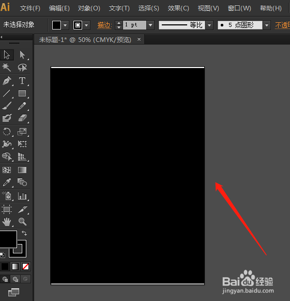Open the 编辑(E) menu
The width and height of the screenshot is (290, 301).
click(x=59, y=8)
